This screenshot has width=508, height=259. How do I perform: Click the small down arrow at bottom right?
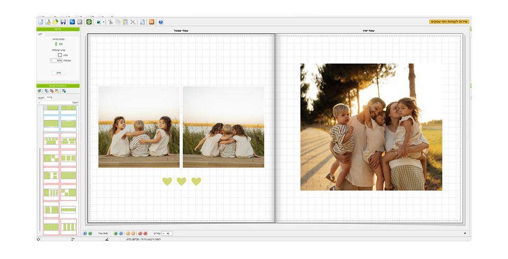465,234
